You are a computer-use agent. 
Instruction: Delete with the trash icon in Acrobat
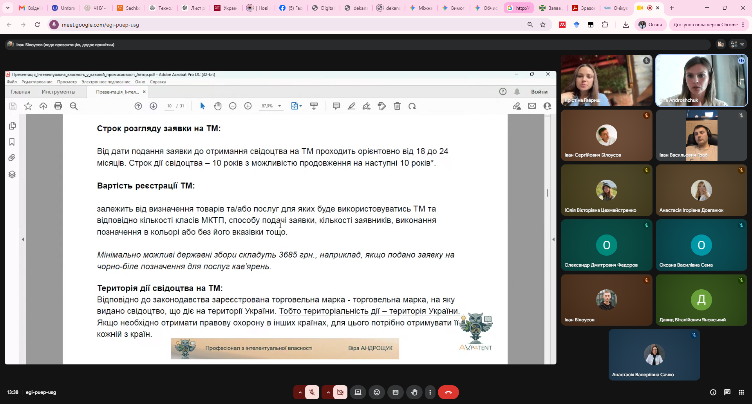[397, 106]
